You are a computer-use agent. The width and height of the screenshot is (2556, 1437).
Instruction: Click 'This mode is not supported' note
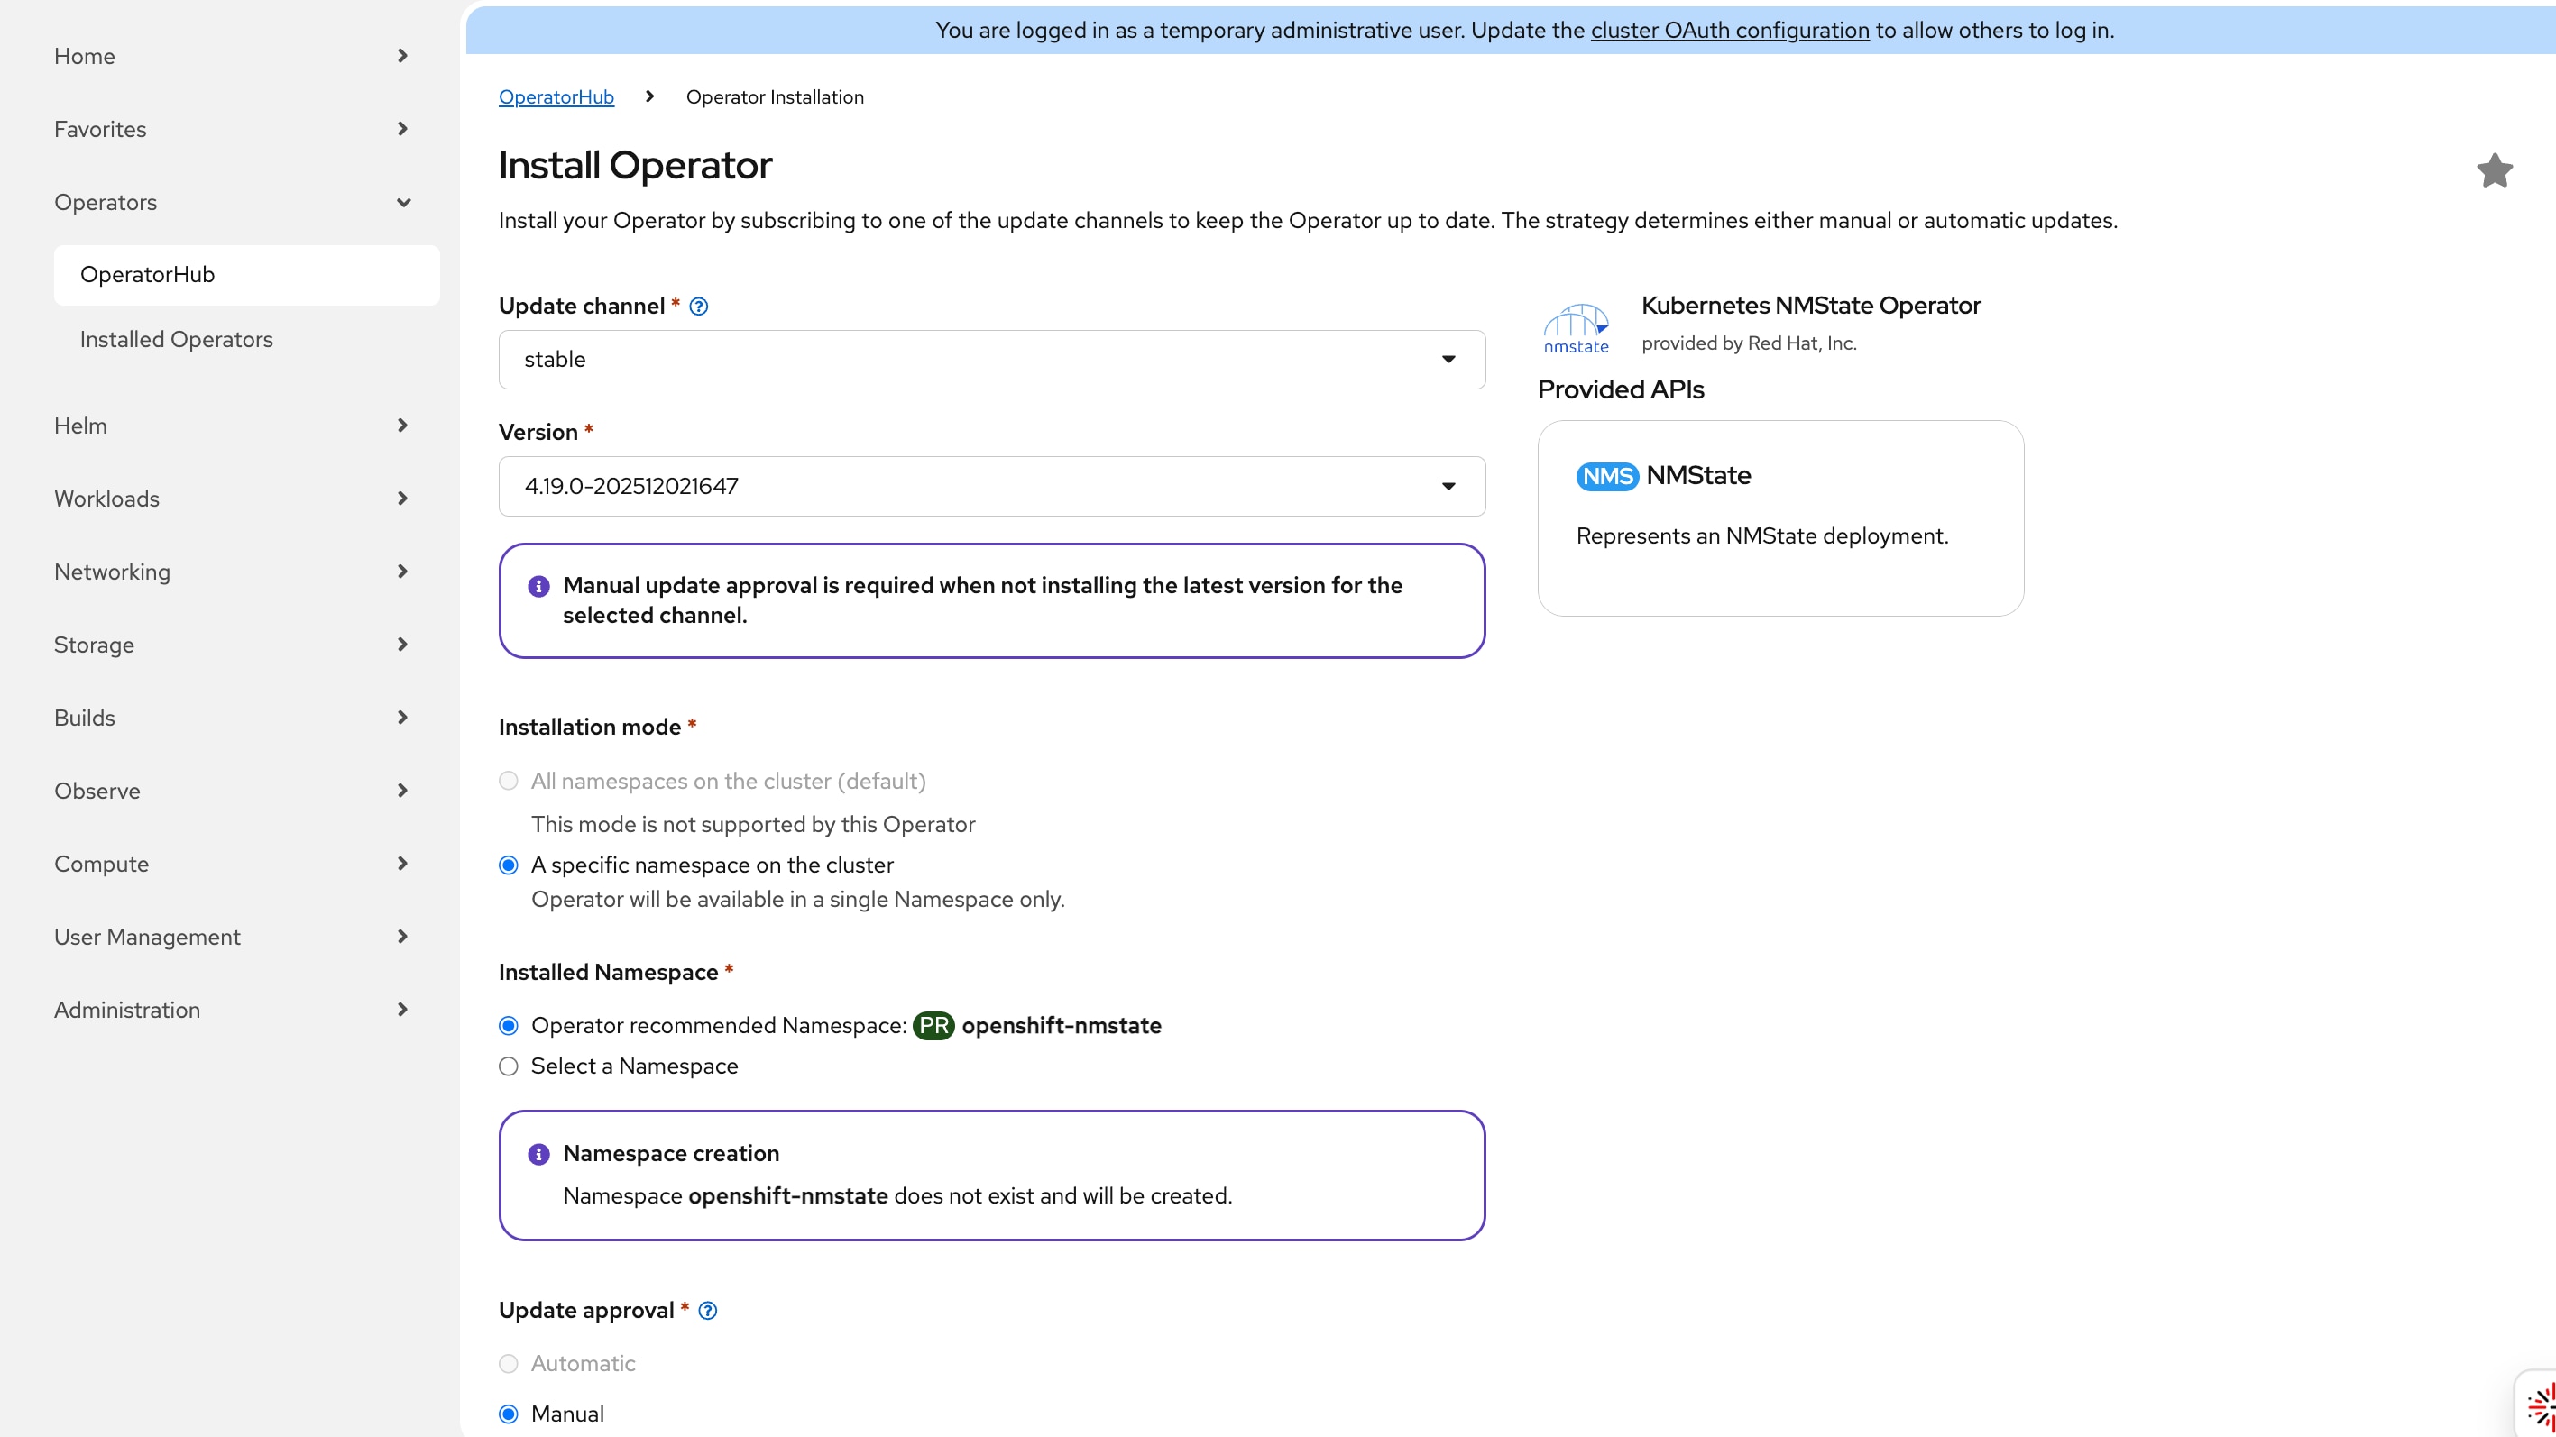(752, 825)
